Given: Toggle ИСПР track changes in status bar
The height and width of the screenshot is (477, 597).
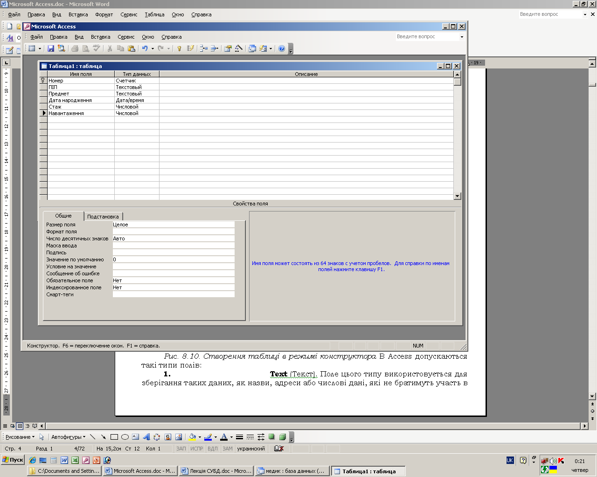Looking at the screenshot, I should click(x=196, y=449).
